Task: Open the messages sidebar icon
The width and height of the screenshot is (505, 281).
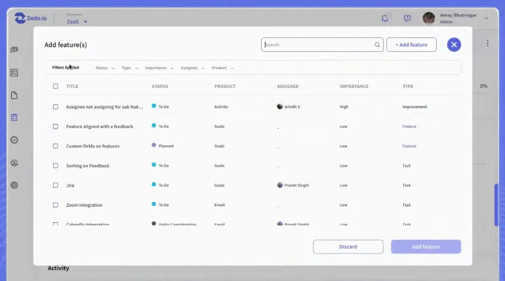Action: click(14, 50)
